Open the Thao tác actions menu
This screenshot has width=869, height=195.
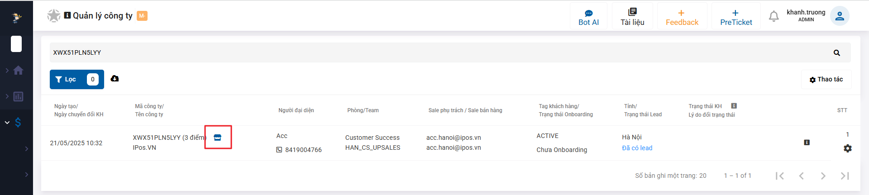826,79
